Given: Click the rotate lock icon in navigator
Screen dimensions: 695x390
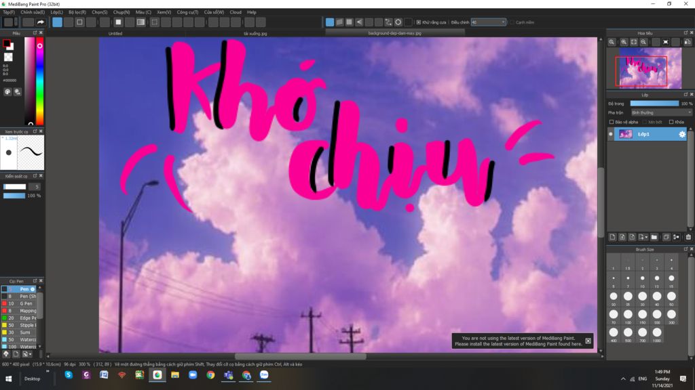Looking at the screenshot, I should pyautogui.click(x=665, y=42).
